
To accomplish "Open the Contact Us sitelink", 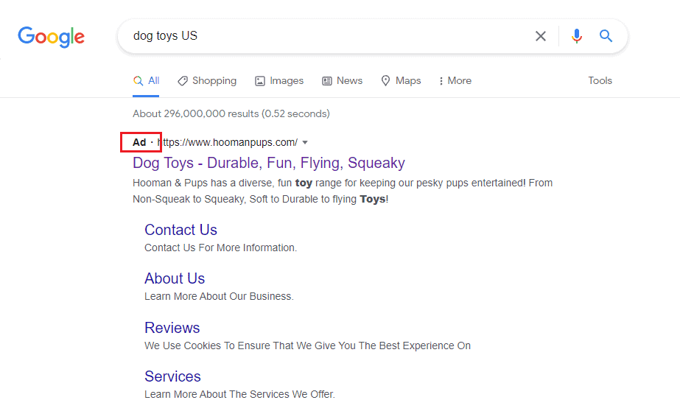I will 180,230.
